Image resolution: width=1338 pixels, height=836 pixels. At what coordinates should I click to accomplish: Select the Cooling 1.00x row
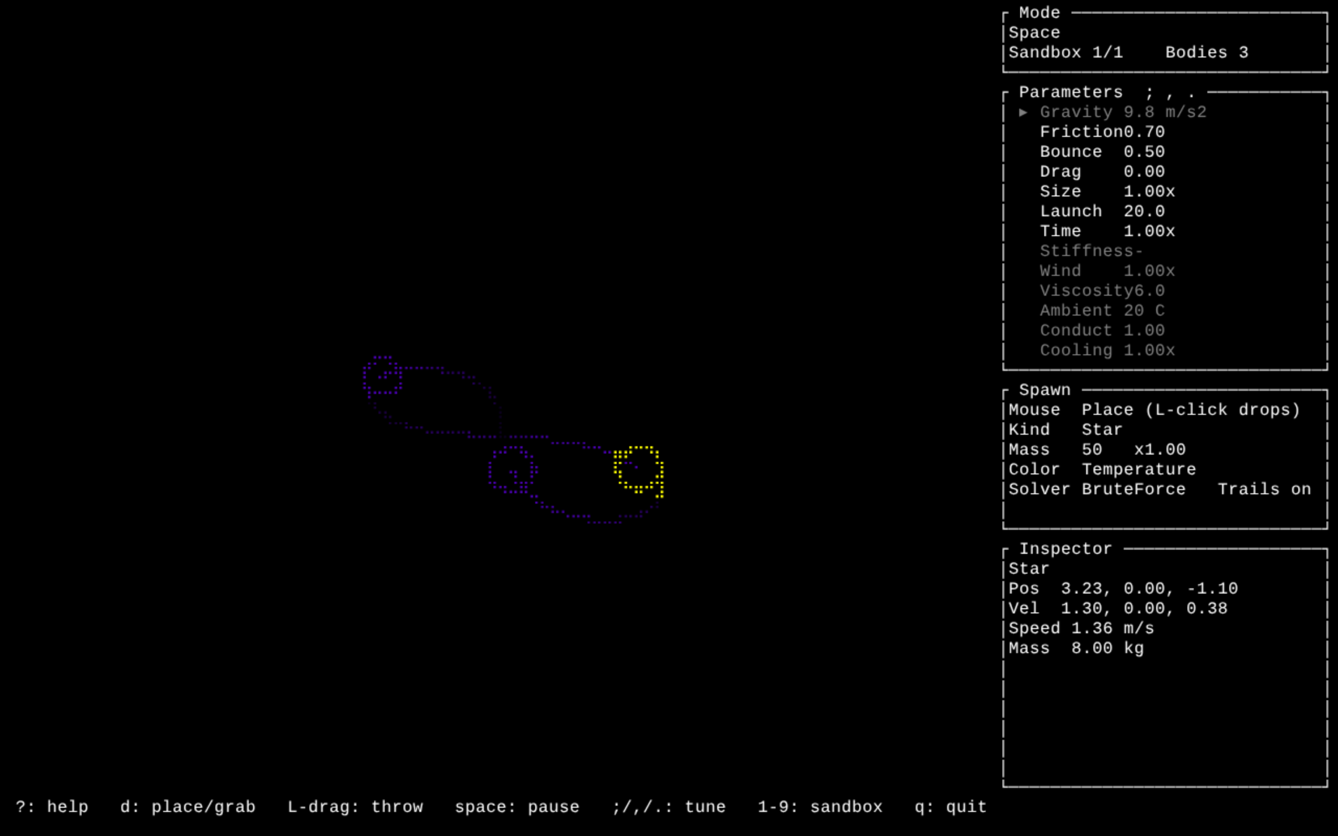(x=1107, y=351)
